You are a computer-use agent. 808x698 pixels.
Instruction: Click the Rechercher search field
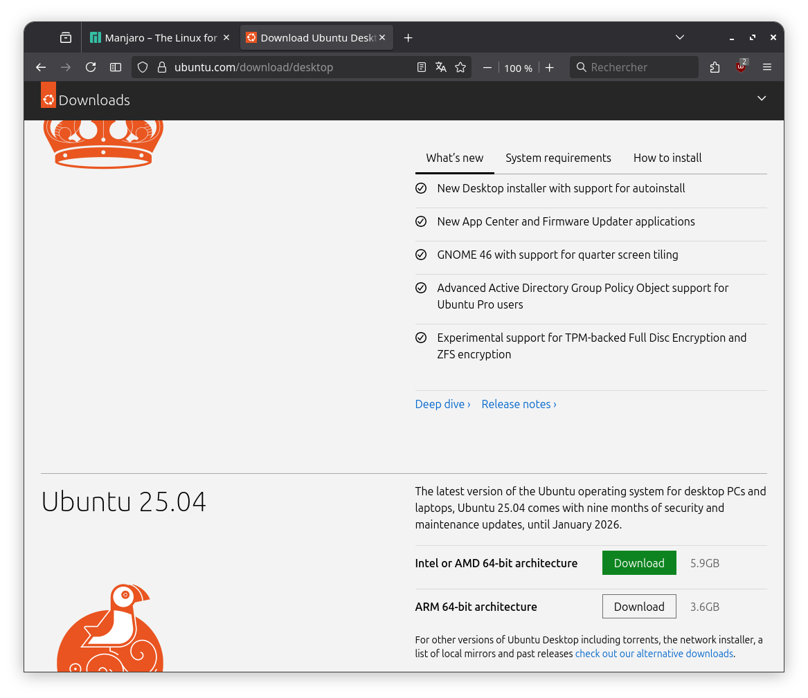pos(640,67)
